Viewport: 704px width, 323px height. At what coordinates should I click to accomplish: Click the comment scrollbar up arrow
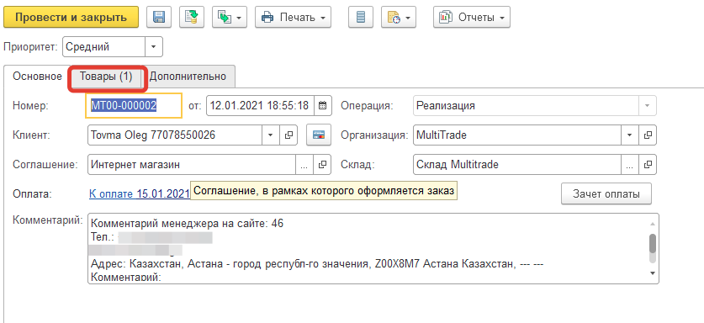click(x=653, y=223)
